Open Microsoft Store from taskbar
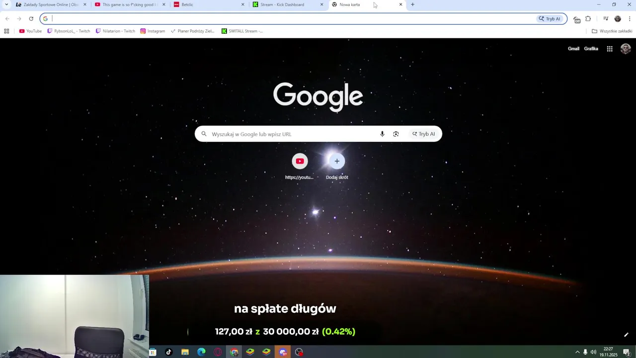The width and height of the screenshot is (636, 358). click(x=153, y=352)
